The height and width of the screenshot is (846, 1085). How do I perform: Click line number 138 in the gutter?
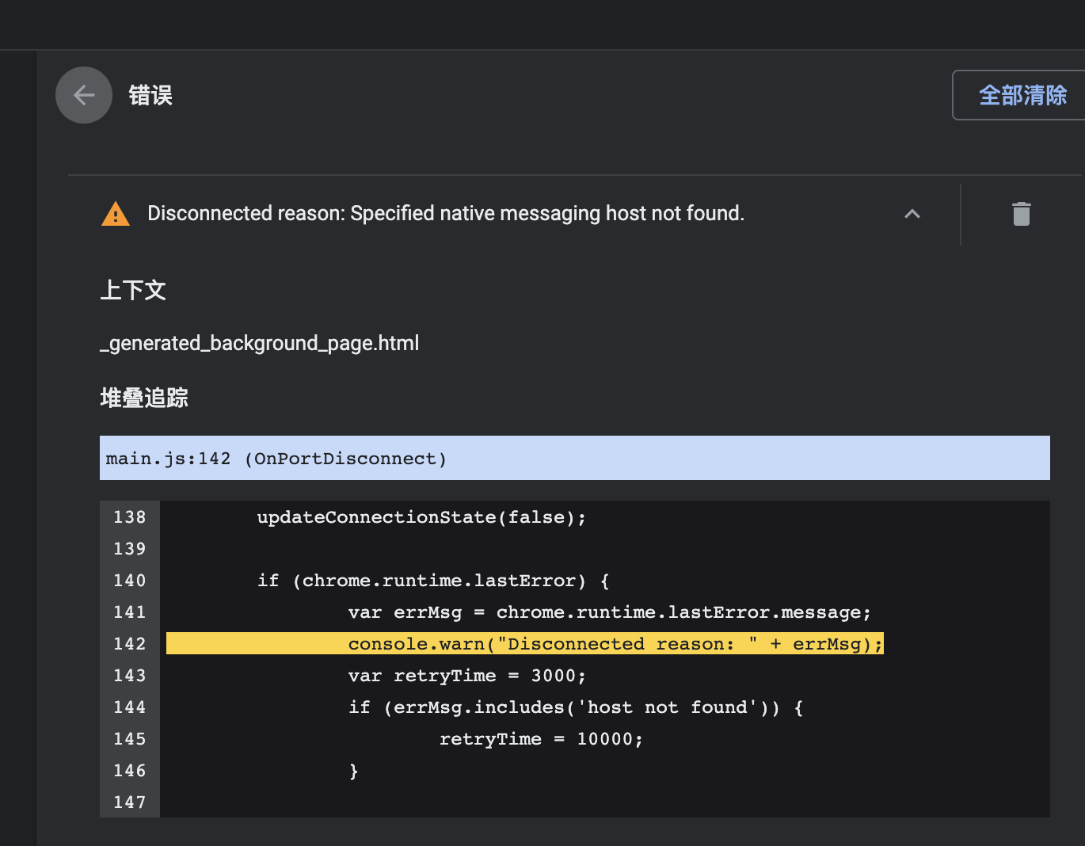coord(130,517)
